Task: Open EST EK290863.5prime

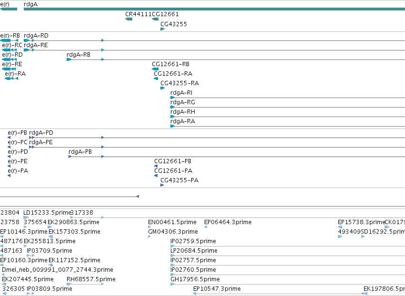Action: click(73, 222)
